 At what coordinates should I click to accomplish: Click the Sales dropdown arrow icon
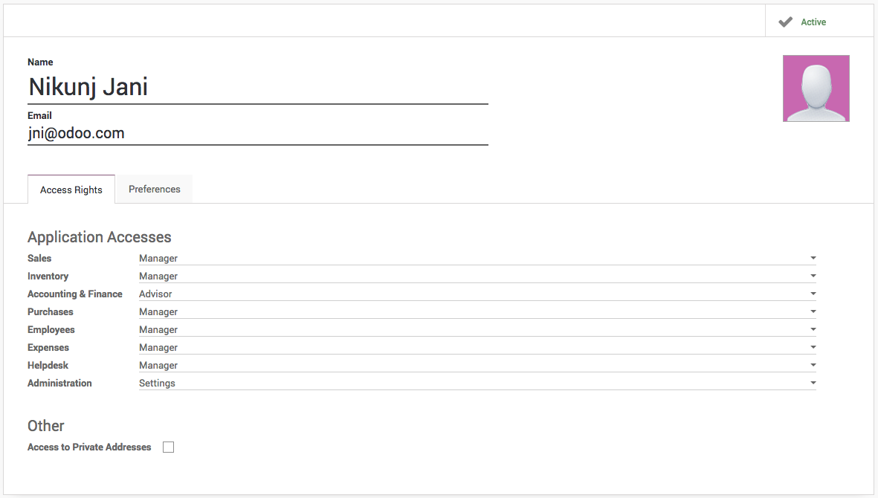click(813, 259)
